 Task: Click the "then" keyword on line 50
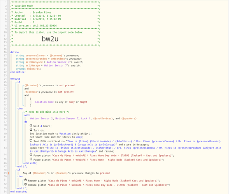pos(20,177)
